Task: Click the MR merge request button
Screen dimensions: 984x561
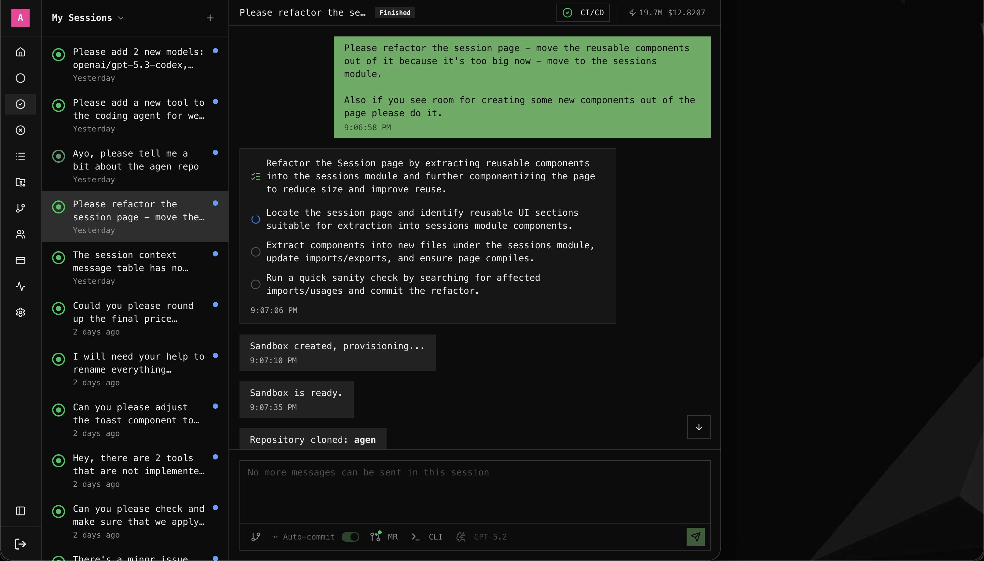Action: pyautogui.click(x=384, y=537)
